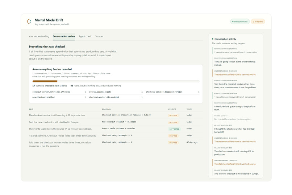292x195 pixels.
Task: Select the Conversation review tab
Action: click(64, 36)
